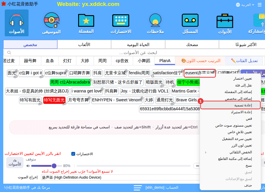This screenshot has height=192, width=265.
Task: Choose إضافة إلى مكتبة القاطع
Action: (x=230, y=159)
